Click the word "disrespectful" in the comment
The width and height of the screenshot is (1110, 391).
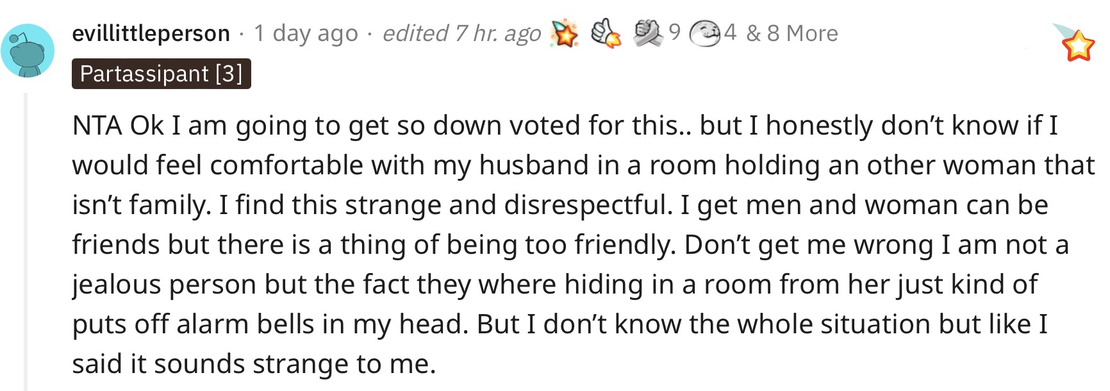click(588, 205)
